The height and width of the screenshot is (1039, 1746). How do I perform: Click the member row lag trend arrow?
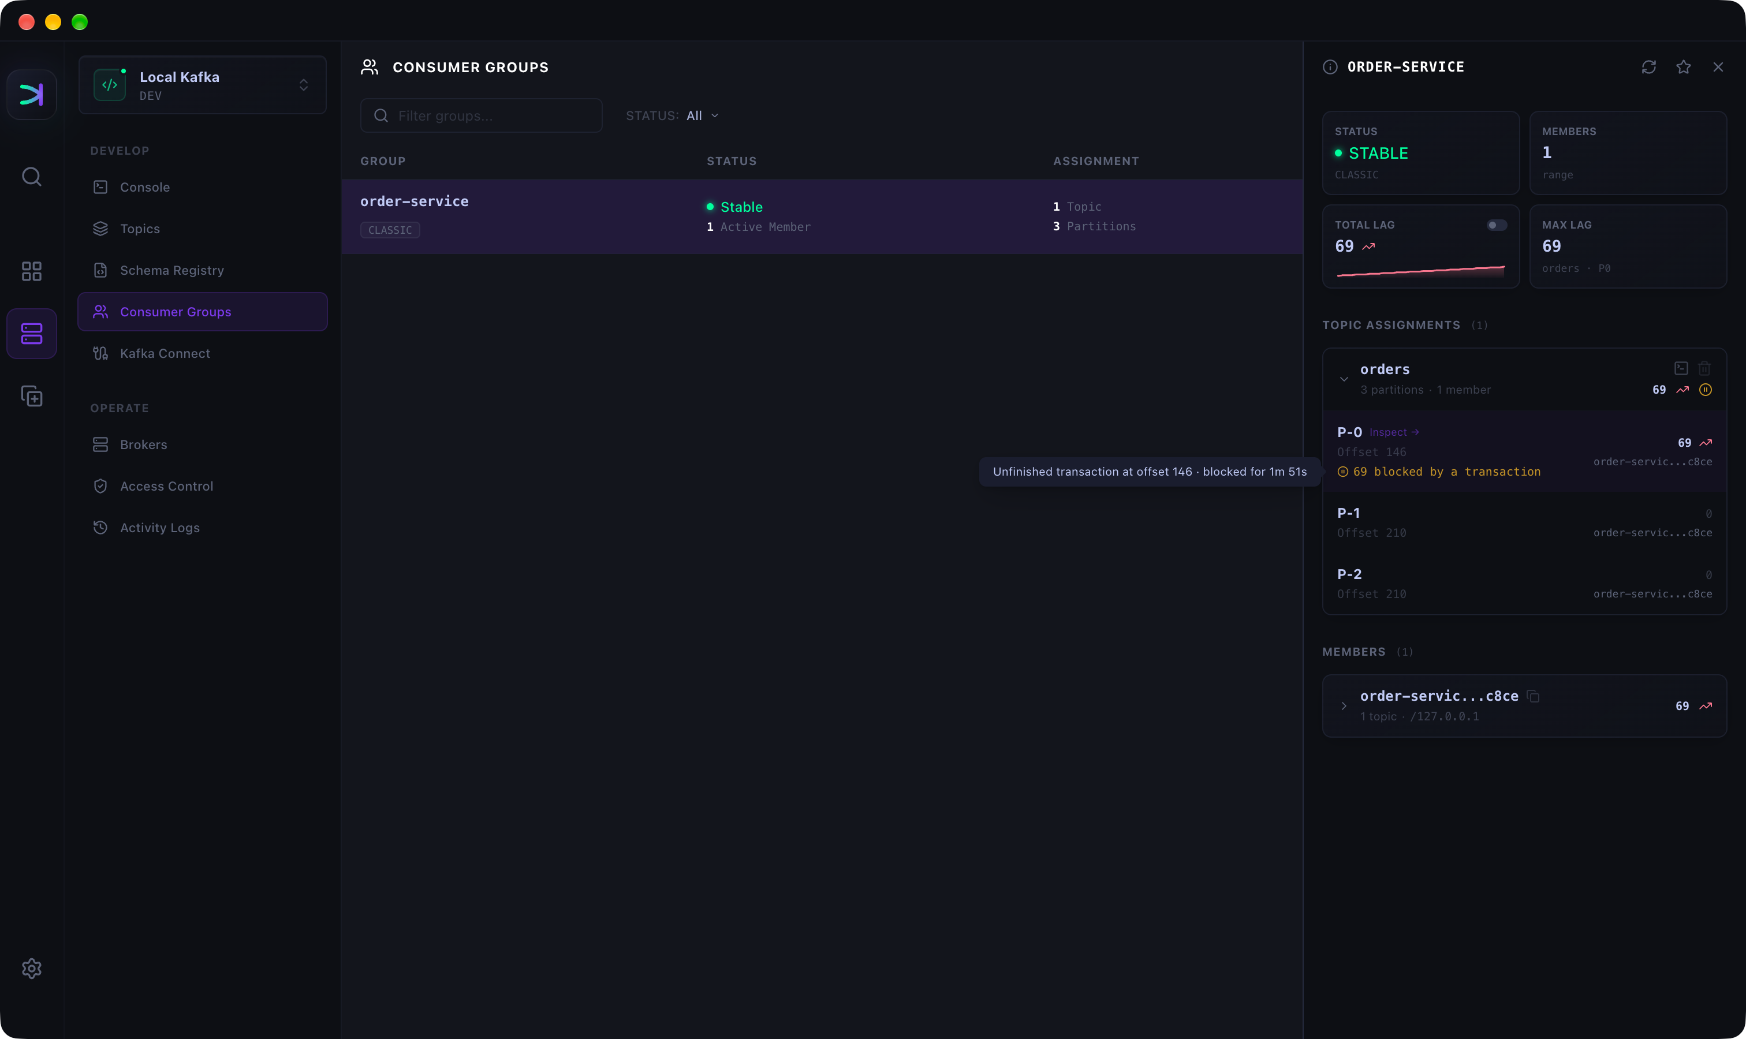tap(1706, 706)
